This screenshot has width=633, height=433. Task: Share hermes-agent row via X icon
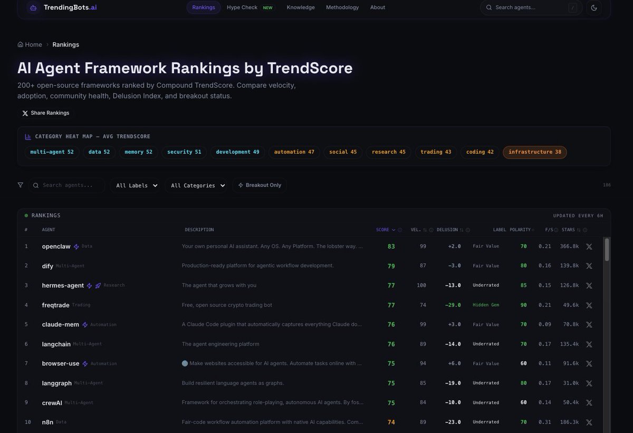pos(589,286)
